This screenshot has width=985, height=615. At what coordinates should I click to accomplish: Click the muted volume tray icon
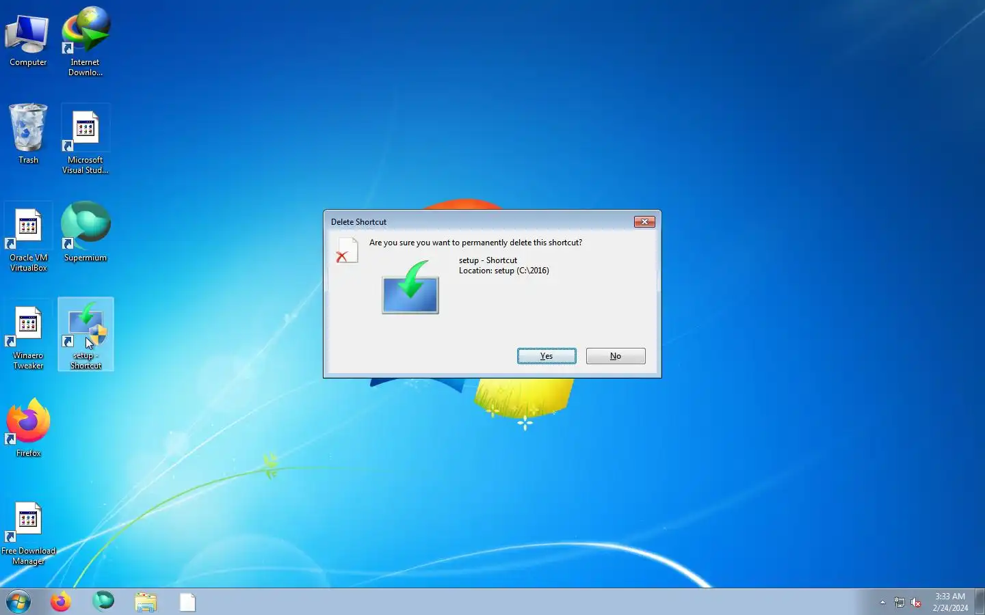tap(917, 603)
